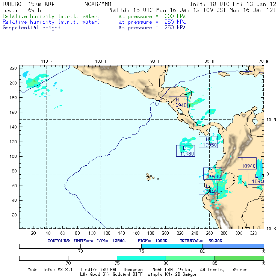Click the '160' tick label on vertical axis

click(13, 112)
